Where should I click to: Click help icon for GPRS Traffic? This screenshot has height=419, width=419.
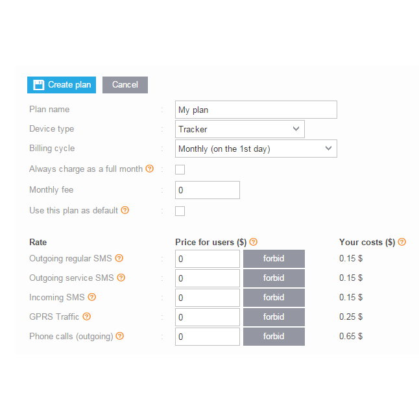coord(86,317)
